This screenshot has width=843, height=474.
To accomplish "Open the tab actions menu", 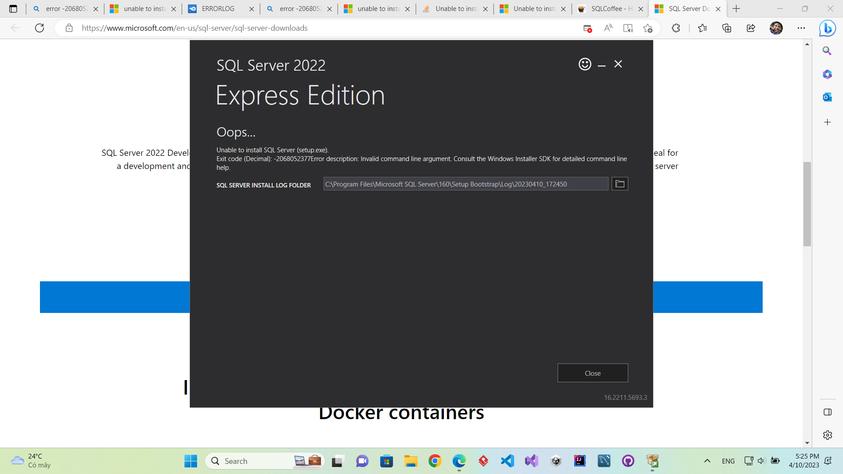I will pos(13,9).
